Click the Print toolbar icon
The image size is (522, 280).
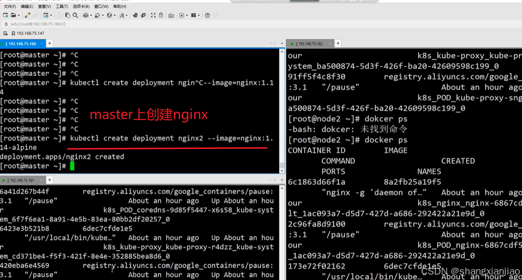tap(86, 15)
